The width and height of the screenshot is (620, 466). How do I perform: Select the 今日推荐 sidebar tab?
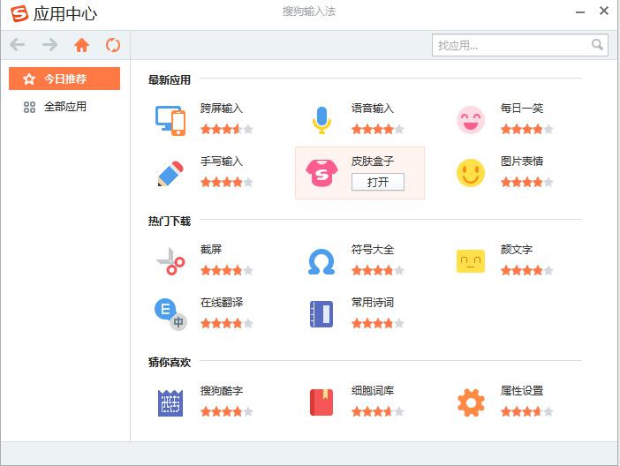[64, 79]
